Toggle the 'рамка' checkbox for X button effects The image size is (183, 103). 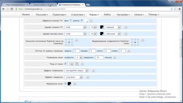tap(82, 20)
